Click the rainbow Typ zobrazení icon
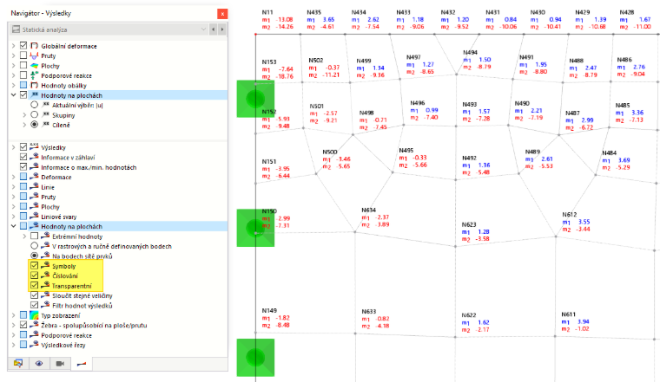Screen dimensions: 660x382 tap(34, 315)
